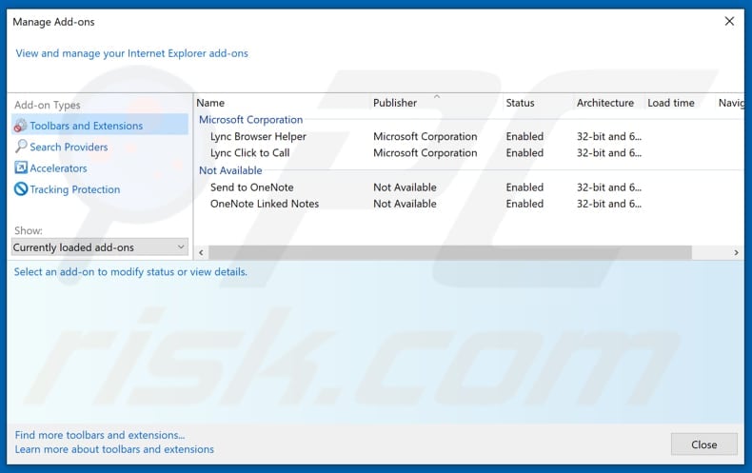
Task: Open the Accelerators add-on type
Action: 58,168
